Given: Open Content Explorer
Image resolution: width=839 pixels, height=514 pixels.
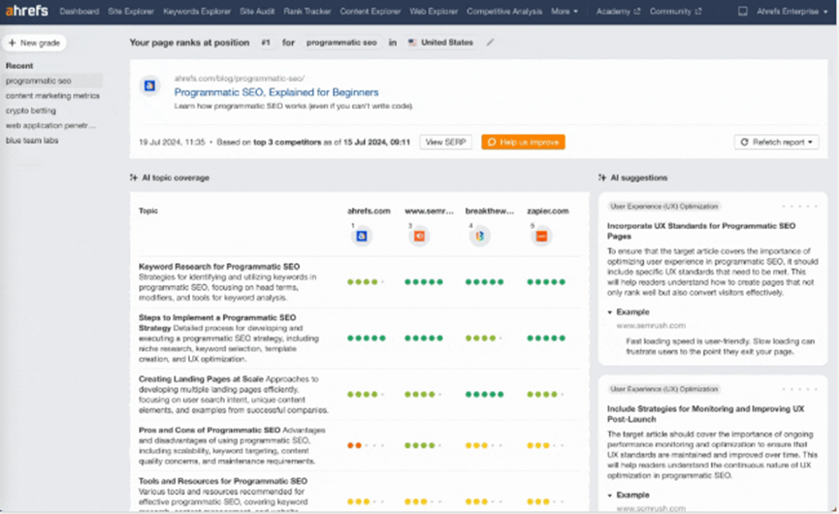Looking at the screenshot, I should [x=370, y=12].
